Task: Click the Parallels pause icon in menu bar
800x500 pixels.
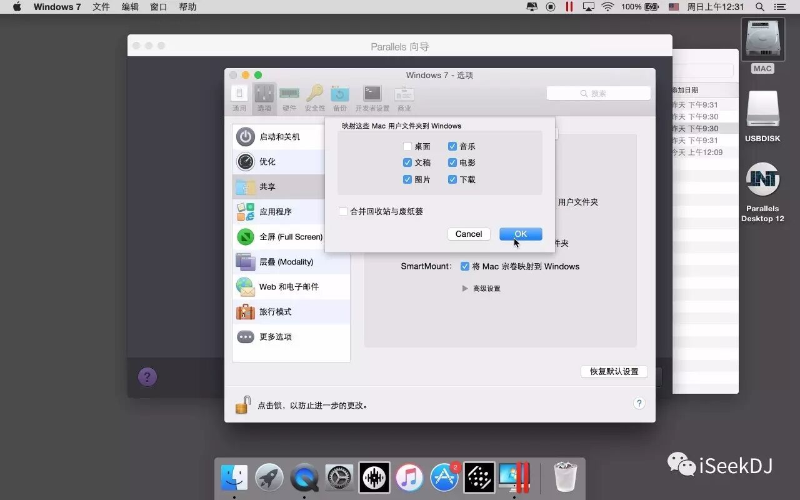Action: point(569,7)
